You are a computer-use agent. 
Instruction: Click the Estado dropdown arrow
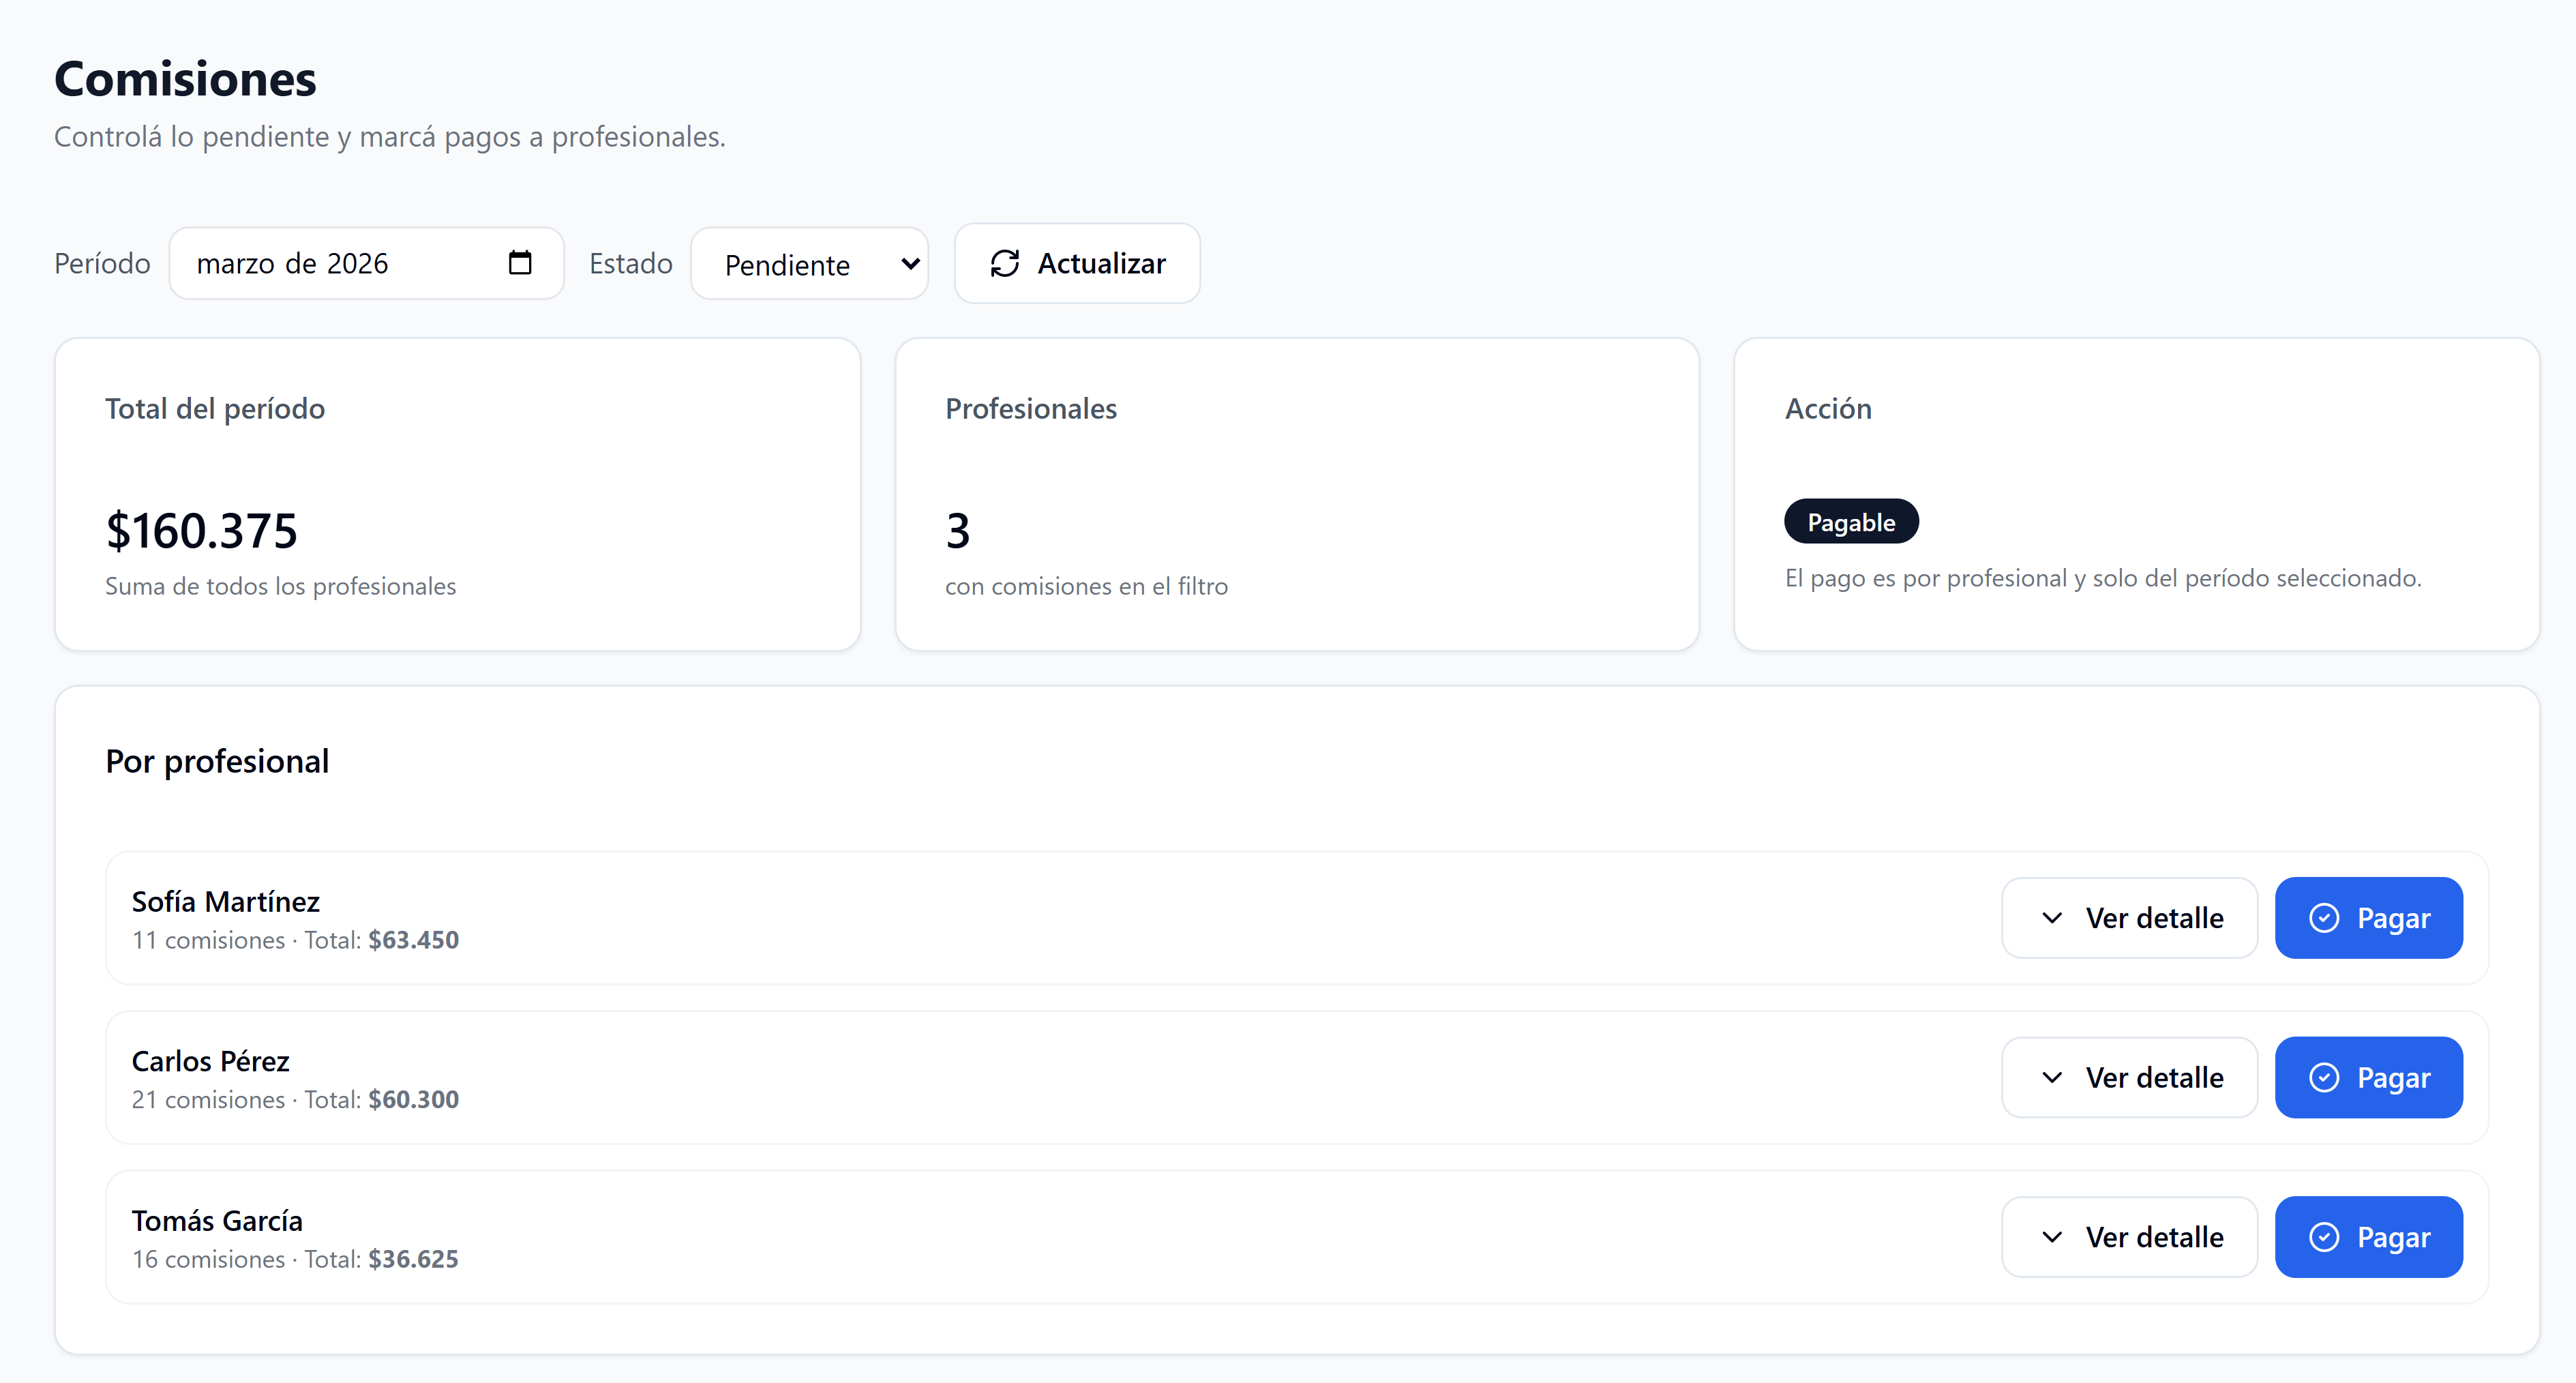[909, 263]
